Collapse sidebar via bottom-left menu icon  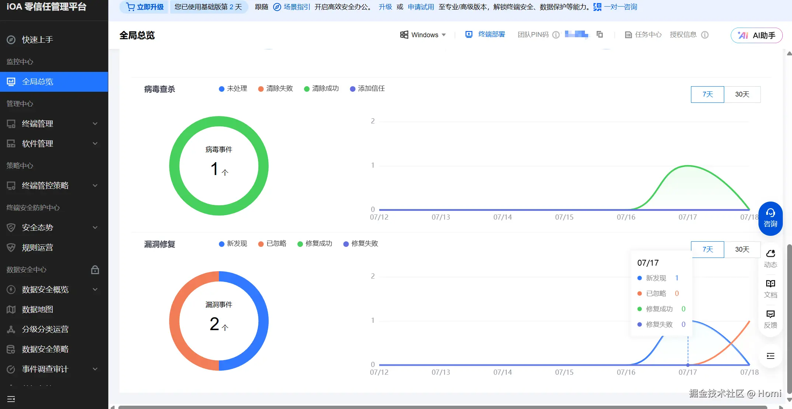click(11, 399)
